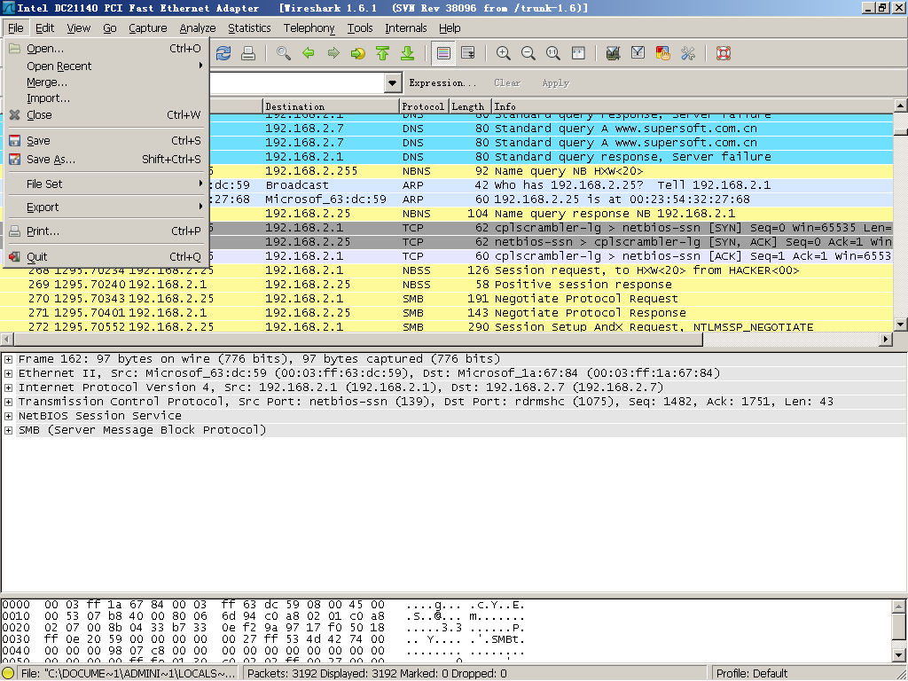The width and height of the screenshot is (908, 681).
Task: Expand NetBIOS Session Service node
Action: point(8,416)
